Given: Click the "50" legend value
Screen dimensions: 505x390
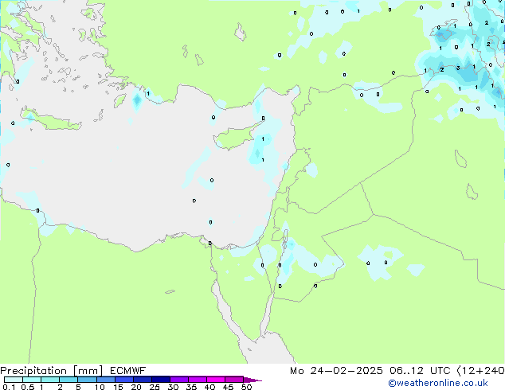Looking at the screenshot, I should (x=246, y=387).
